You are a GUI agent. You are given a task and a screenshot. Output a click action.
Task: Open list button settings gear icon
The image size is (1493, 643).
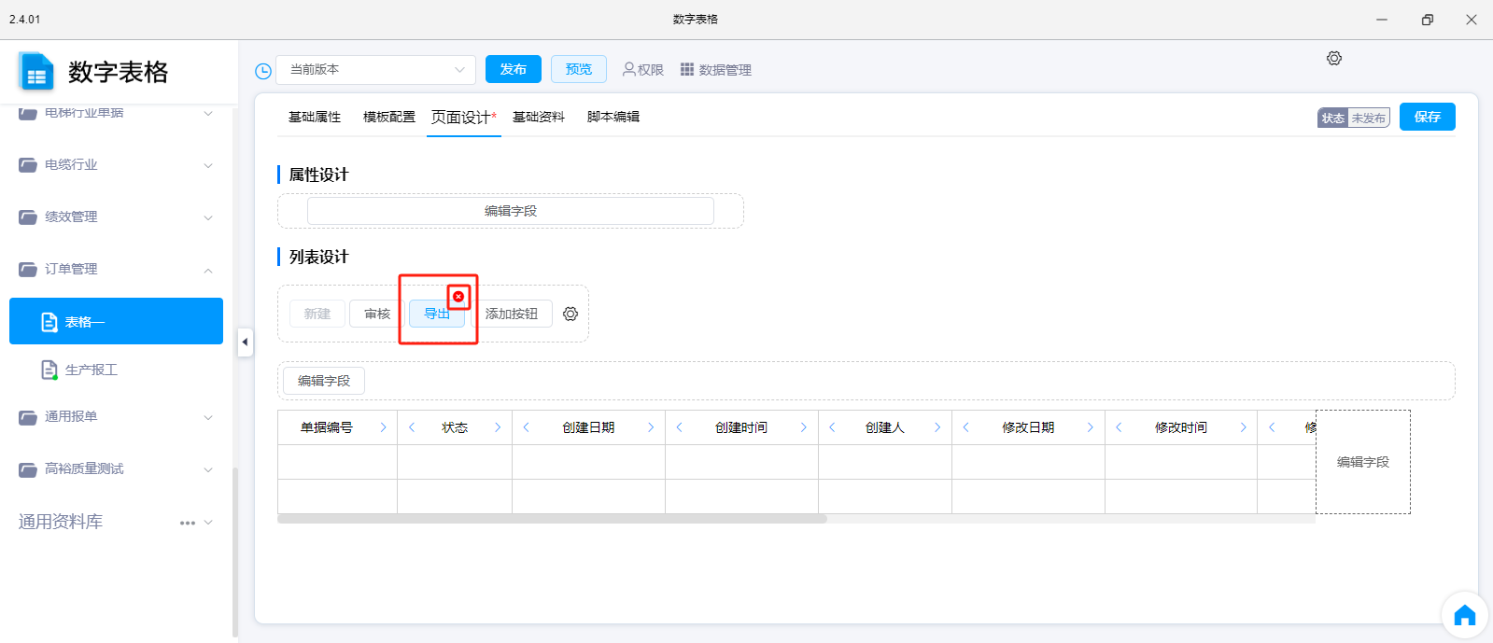click(x=570, y=315)
